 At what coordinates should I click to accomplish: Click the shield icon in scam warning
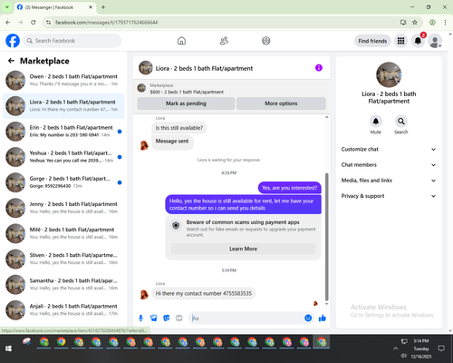[176, 225]
